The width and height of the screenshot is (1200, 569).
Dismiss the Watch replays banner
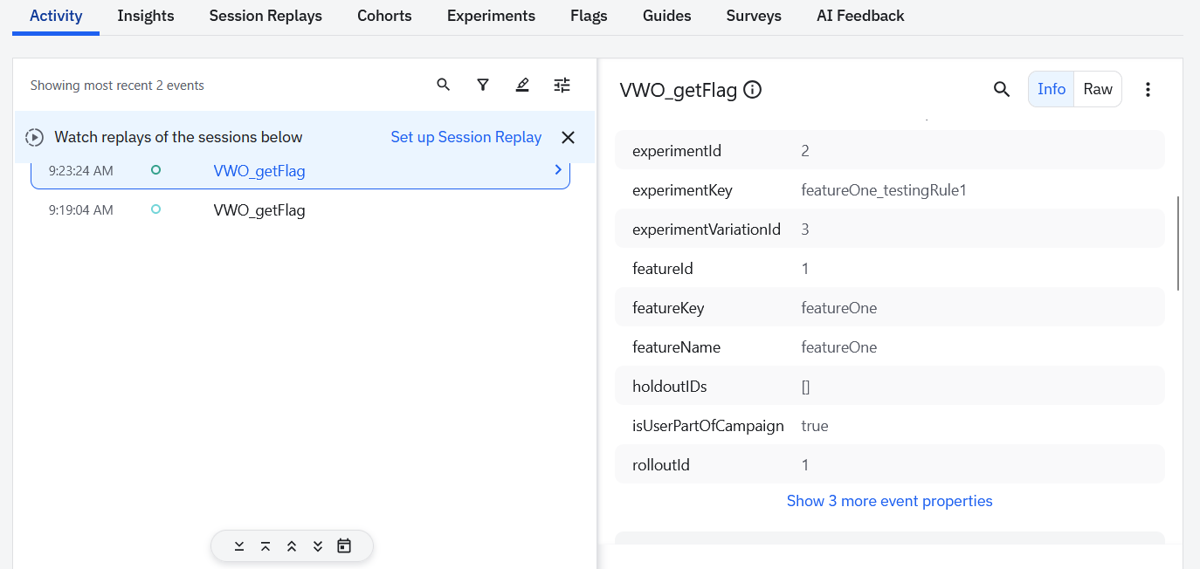[568, 137]
